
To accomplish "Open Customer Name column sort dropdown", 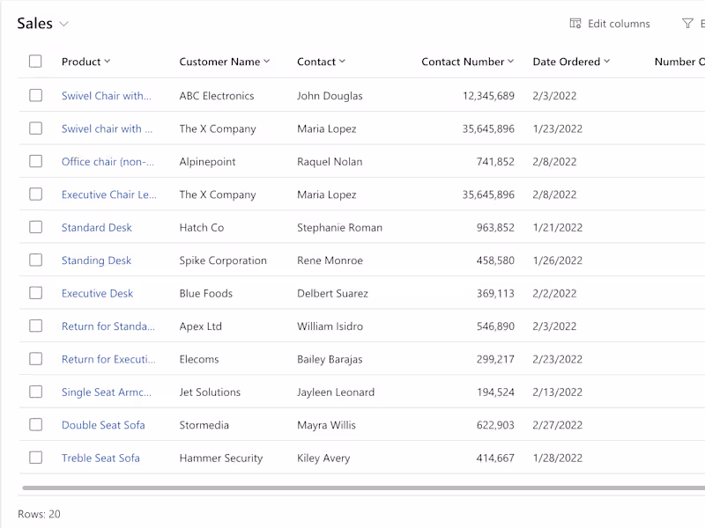I will pyautogui.click(x=267, y=62).
